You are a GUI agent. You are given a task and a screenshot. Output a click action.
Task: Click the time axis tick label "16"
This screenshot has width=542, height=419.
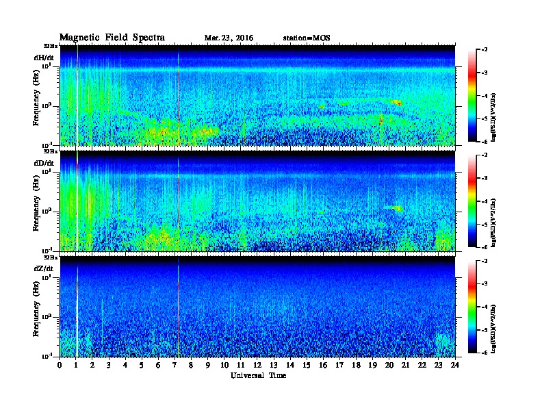tap(323, 365)
